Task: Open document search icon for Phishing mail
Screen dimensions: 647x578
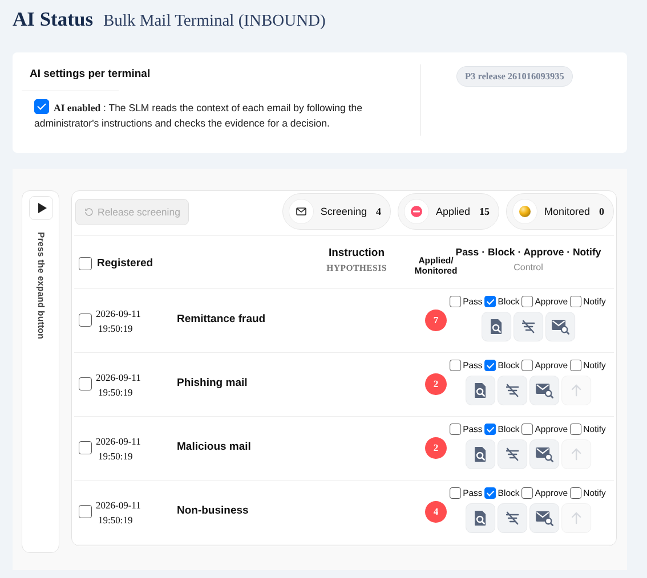Action: click(480, 390)
